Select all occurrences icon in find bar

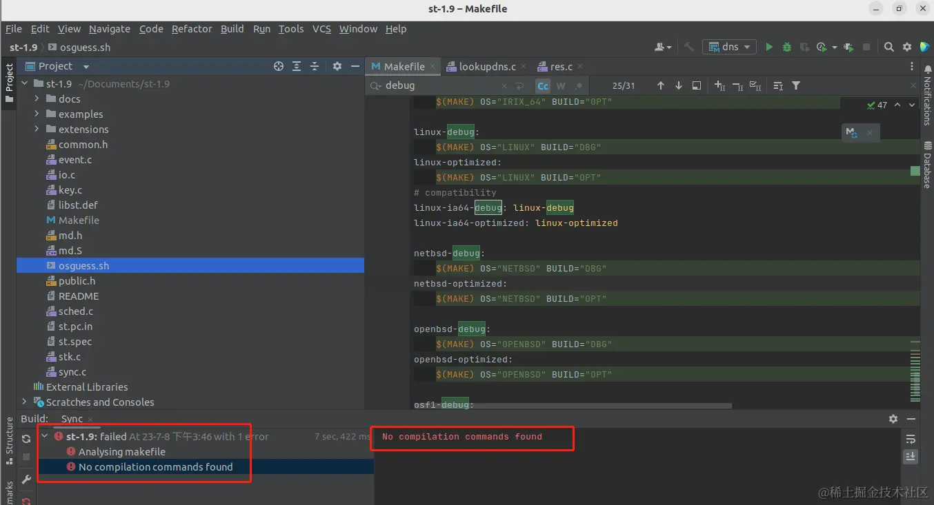pos(755,85)
